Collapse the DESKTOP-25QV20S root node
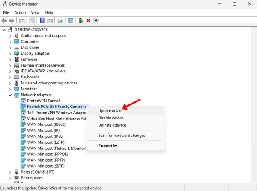Screen dimensions: 257x191 [4, 30]
